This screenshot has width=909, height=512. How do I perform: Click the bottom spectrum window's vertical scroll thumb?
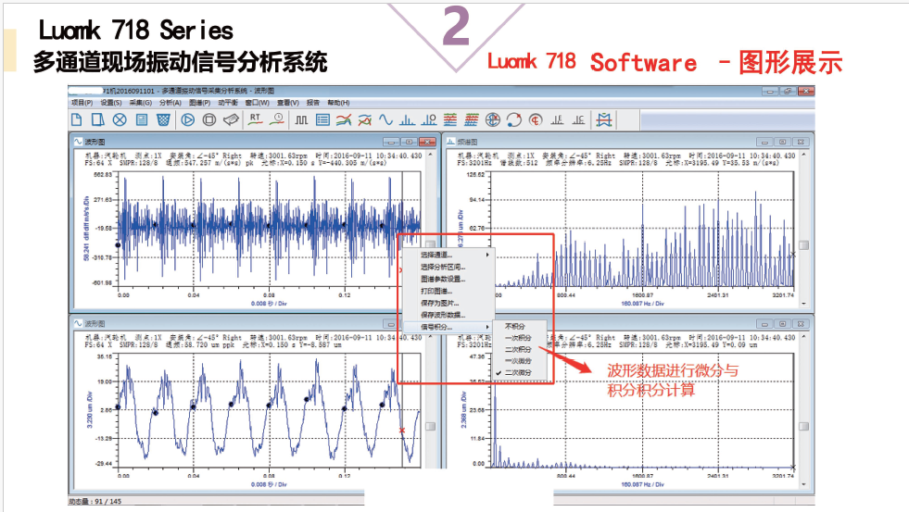tap(803, 426)
